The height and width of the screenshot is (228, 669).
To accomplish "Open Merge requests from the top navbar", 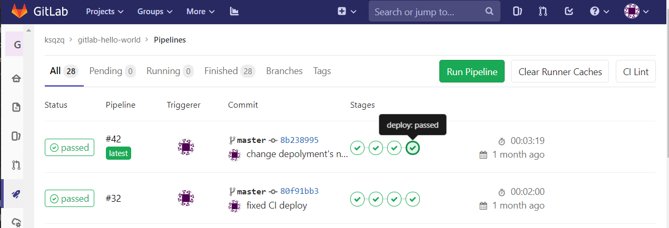I will tap(543, 11).
